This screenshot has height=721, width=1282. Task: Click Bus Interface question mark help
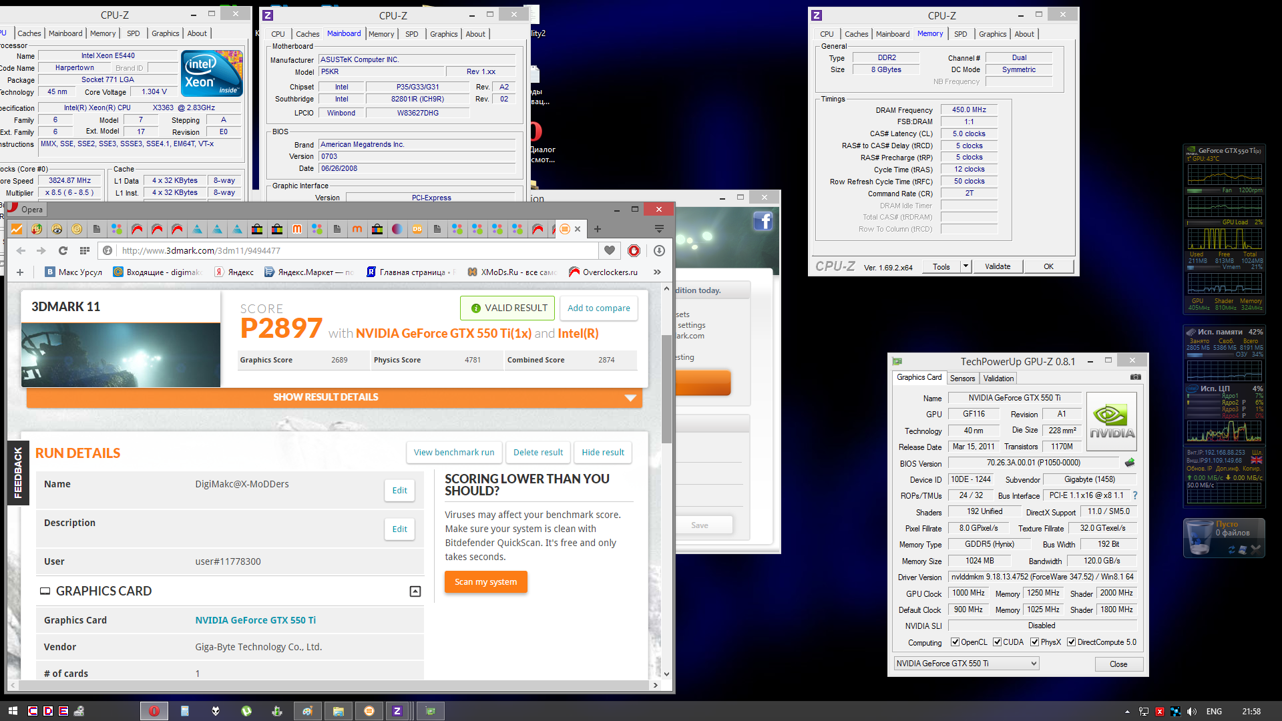(x=1135, y=495)
